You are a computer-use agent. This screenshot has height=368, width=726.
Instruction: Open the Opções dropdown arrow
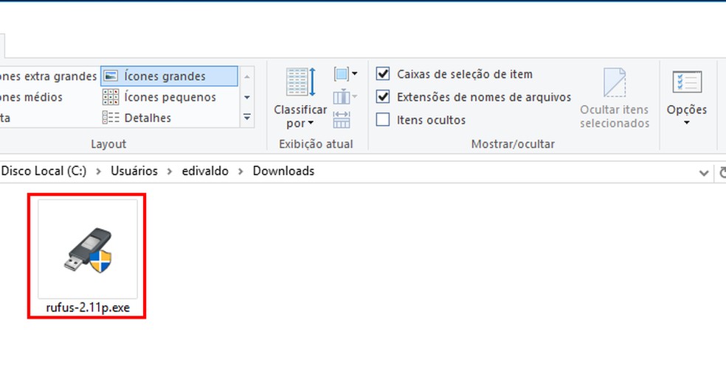click(687, 123)
